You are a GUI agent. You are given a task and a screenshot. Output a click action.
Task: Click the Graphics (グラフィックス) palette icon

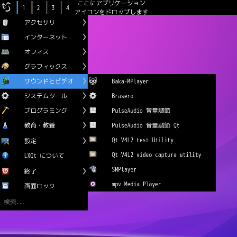[x=5, y=66]
